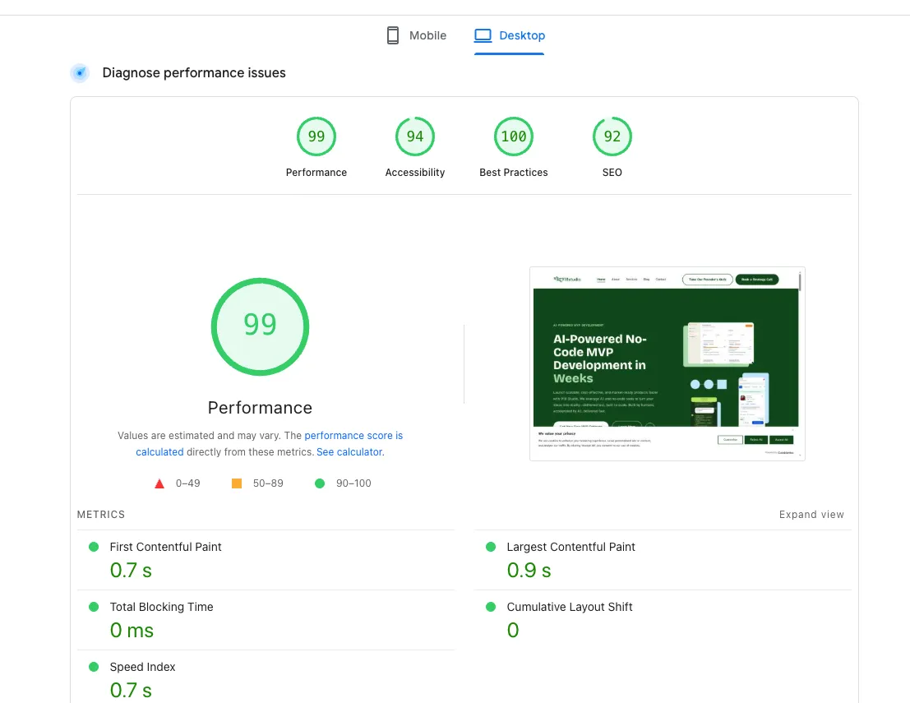Viewport: 910px width, 703px height.
Task: Click the large Performance circular progress ring
Action: 260,326
